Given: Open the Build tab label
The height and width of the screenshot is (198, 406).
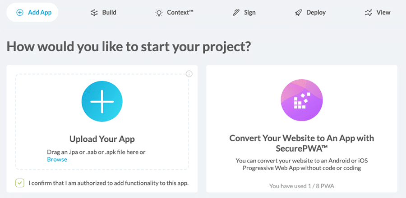Looking at the screenshot, I should coord(109,13).
